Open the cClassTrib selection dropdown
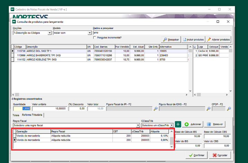 171,125
